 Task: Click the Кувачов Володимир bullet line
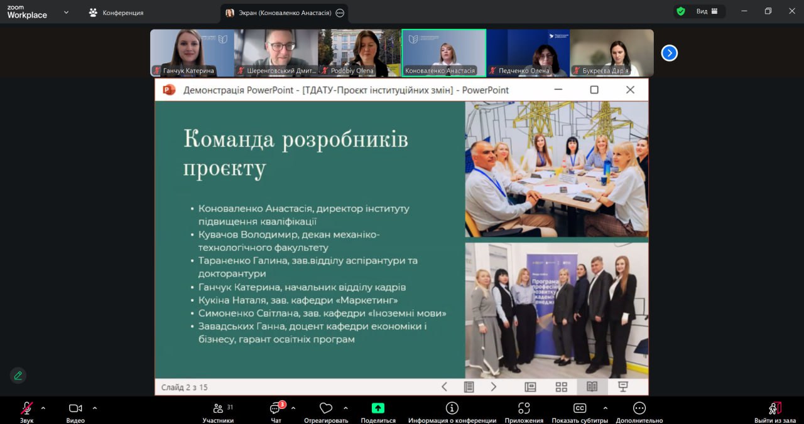click(x=289, y=241)
